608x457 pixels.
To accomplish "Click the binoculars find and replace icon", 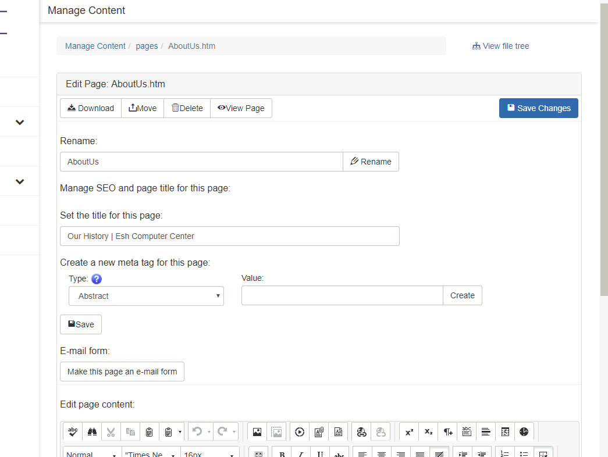I will tap(92, 432).
